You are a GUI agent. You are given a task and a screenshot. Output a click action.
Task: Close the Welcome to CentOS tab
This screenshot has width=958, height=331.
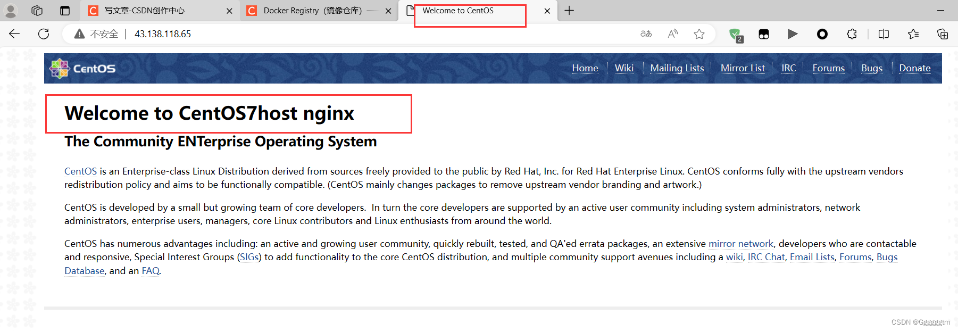coord(547,11)
